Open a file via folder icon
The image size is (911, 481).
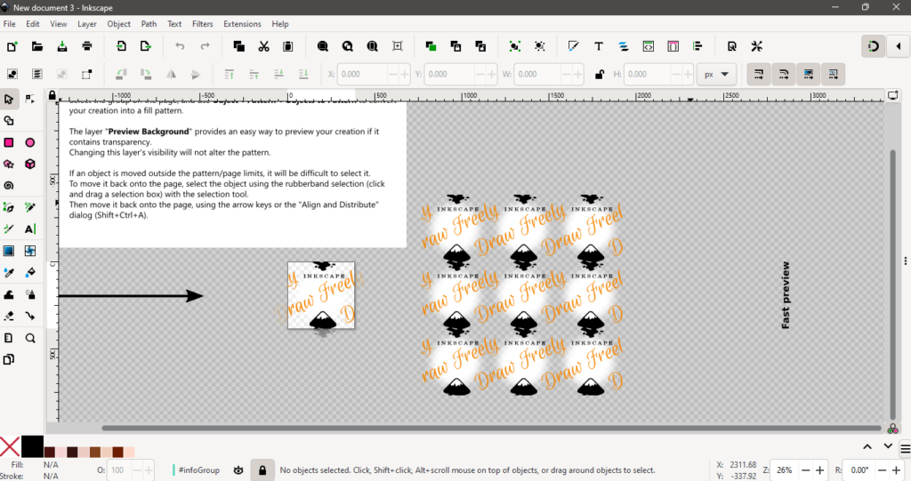pyautogui.click(x=37, y=46)
